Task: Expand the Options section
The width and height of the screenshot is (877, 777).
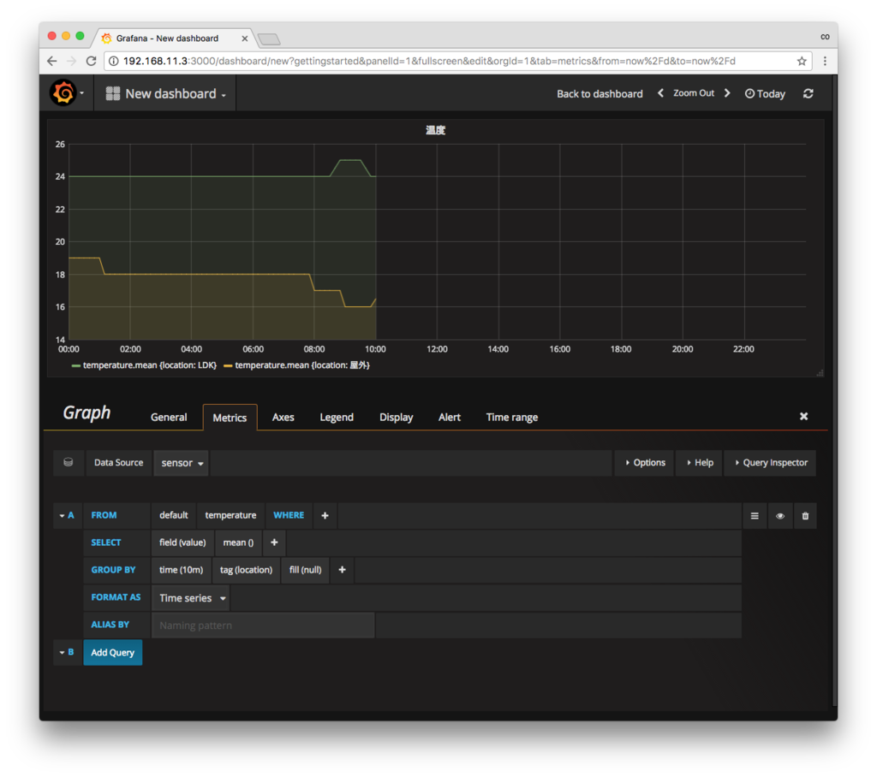Action: [645, 462]
